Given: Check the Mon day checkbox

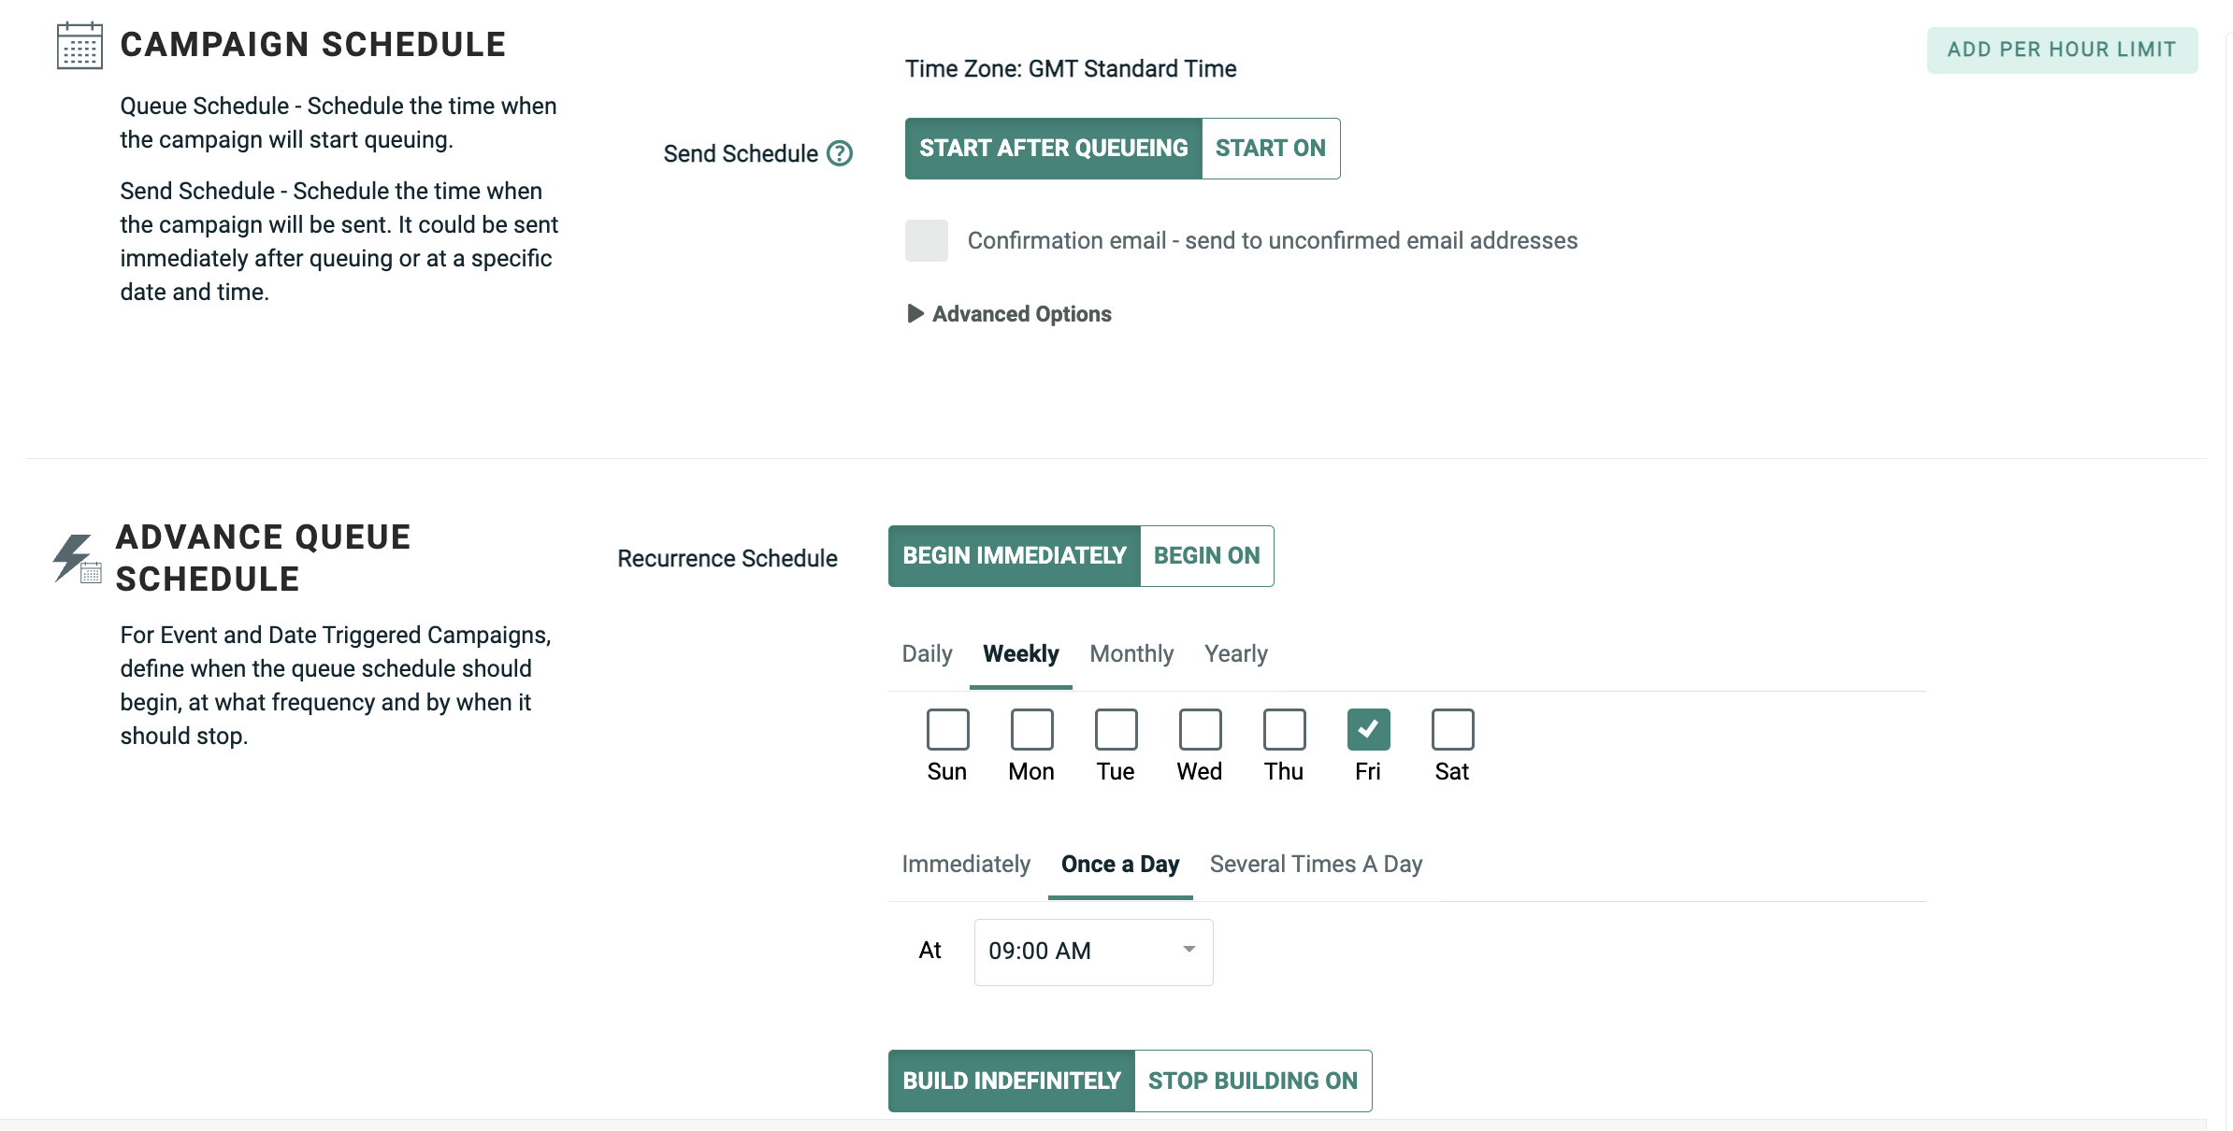Looking at the screenshot, I should coord(1031,729).
